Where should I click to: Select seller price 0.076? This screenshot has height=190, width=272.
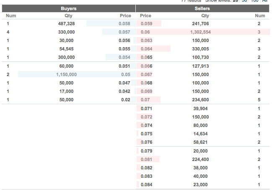point(147,142)
